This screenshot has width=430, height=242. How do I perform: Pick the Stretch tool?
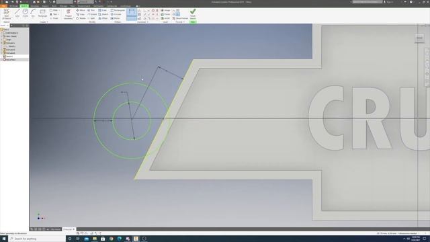click(x=103, y=14)
